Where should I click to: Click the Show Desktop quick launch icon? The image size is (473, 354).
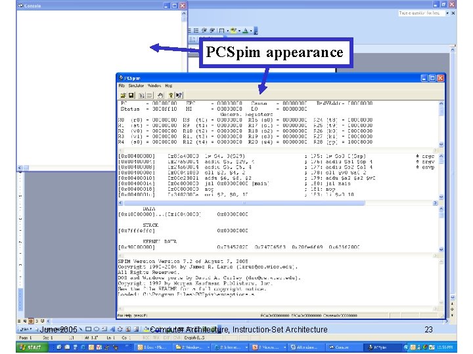[x=67, y=347]
